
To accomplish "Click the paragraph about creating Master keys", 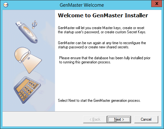I will 102,30.
